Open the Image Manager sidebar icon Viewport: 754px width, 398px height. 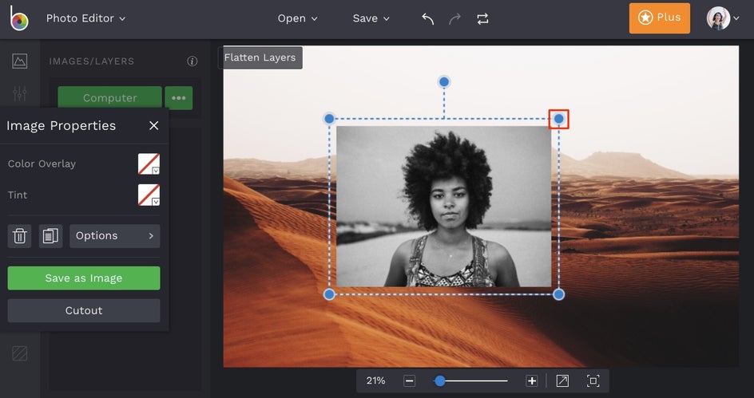pyautogui.click(x=20, y=61)
